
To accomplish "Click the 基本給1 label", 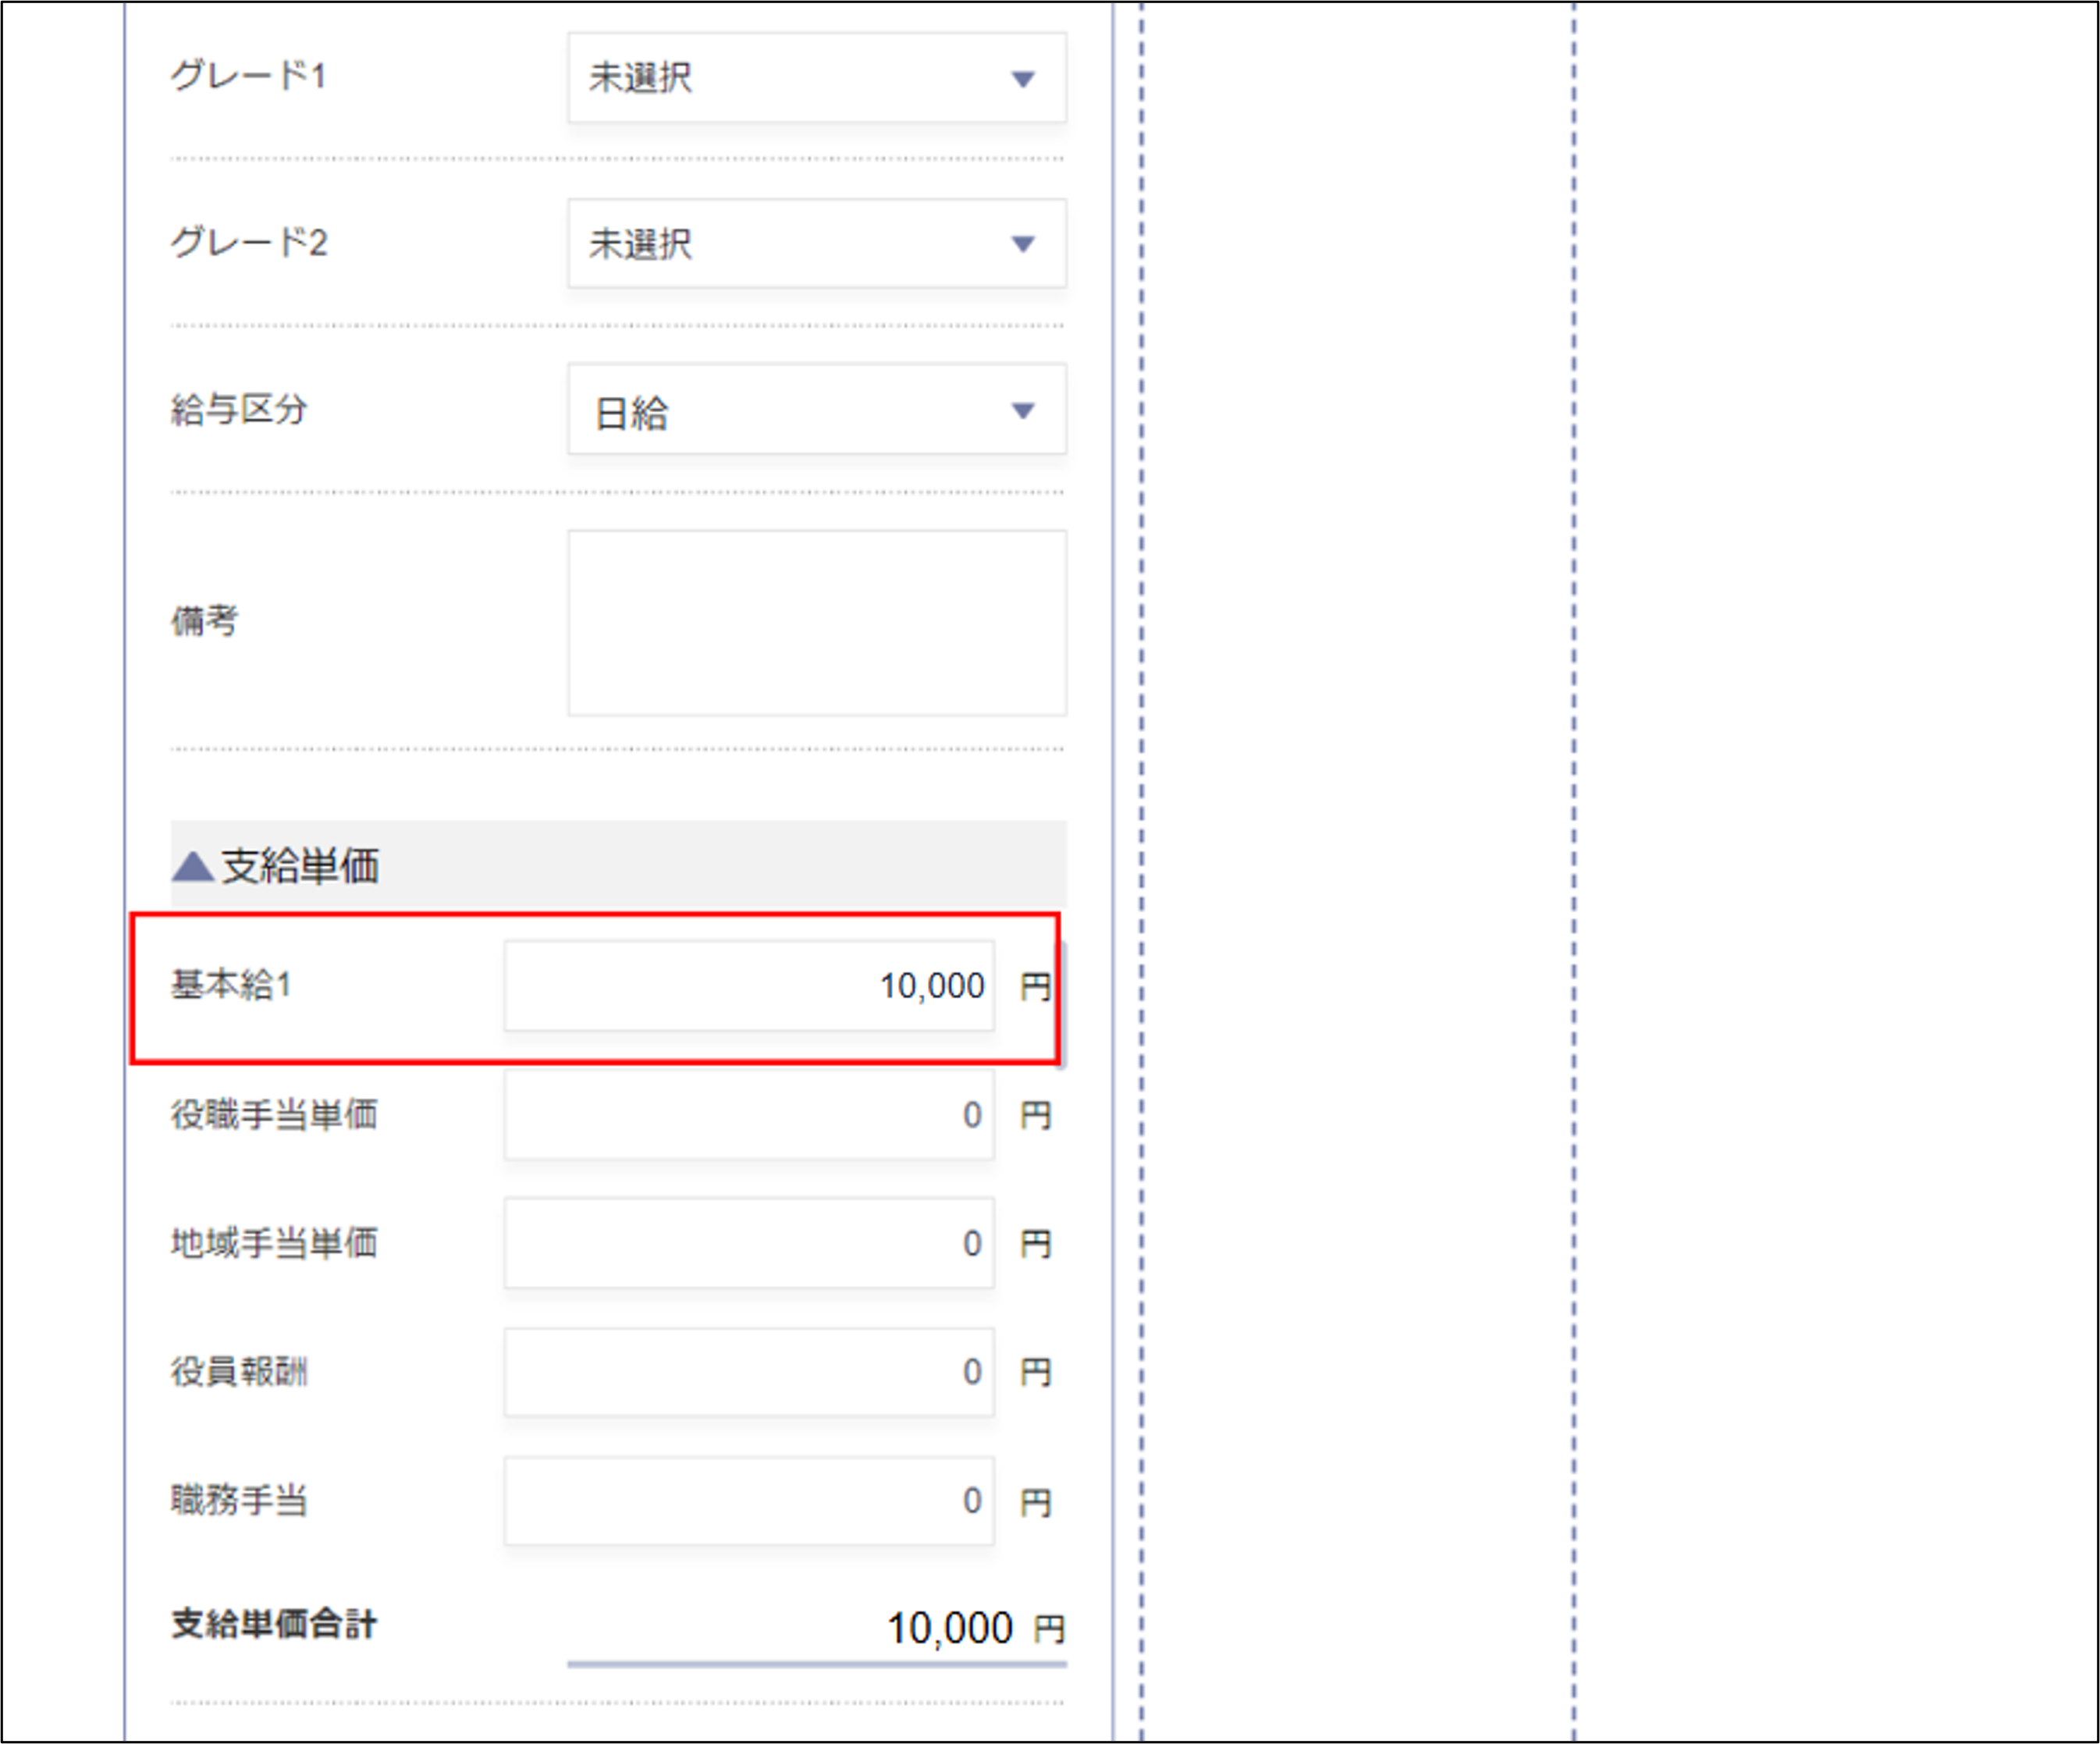I will click(x=231, y=985).
